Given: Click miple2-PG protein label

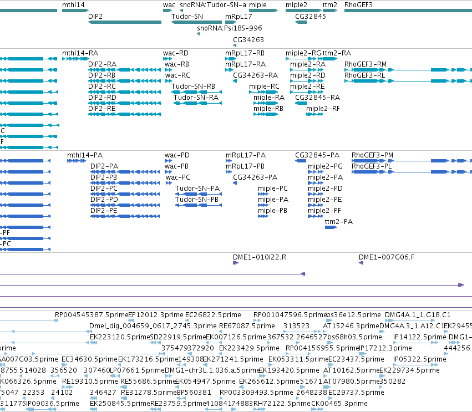Looking at the screenshot, I should (x=325, y=166).
